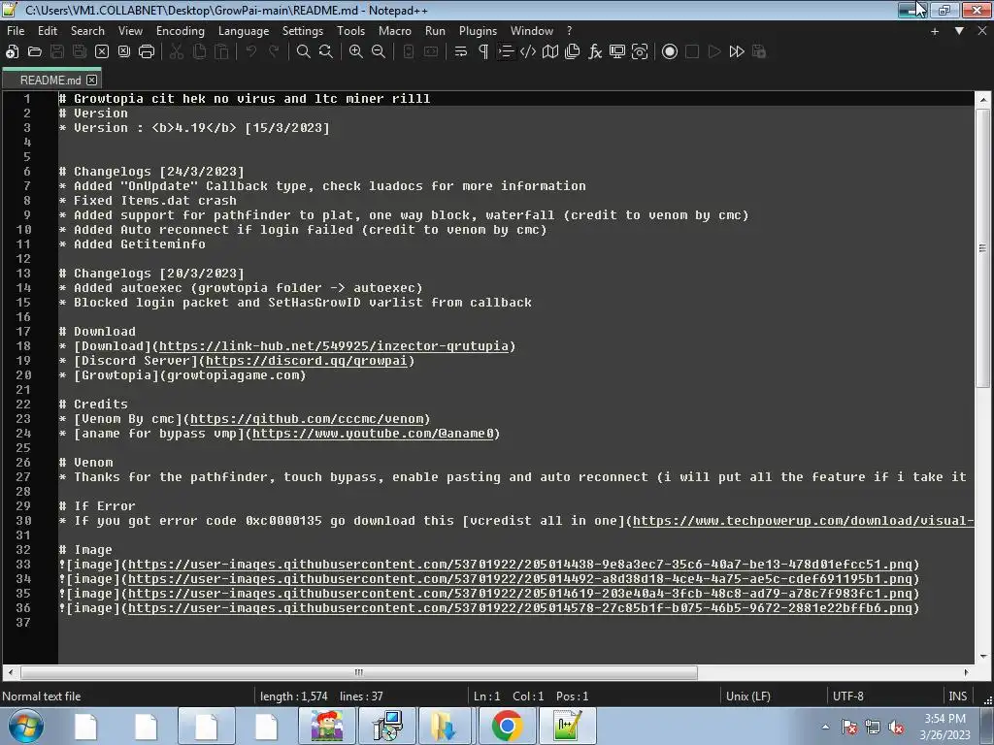Toggle synchronize vertical scrolling icon
The height and width of the screenshot is (745, 994).
point(409,52)
